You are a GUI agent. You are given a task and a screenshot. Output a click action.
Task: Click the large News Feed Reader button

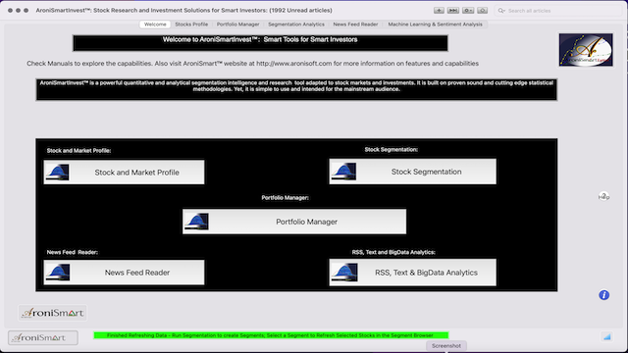point(124,273)
